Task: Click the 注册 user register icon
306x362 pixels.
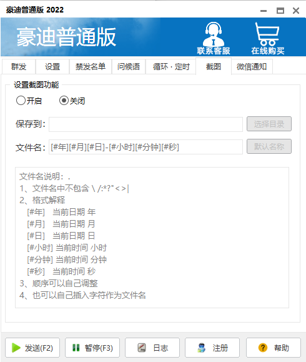Action: pos(202,348)
